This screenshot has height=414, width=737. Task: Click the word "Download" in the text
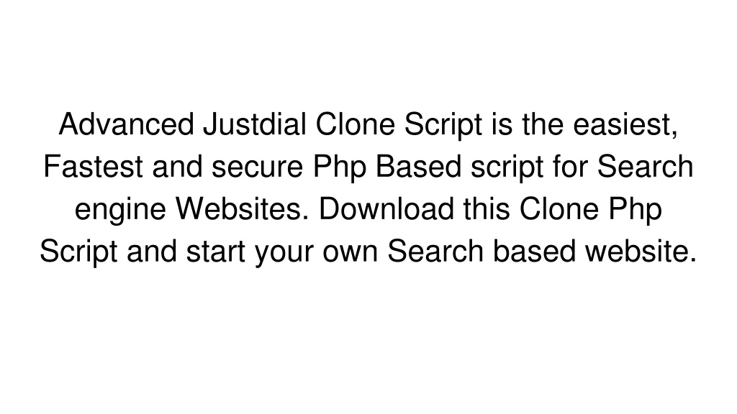click(x=386, y=209)
